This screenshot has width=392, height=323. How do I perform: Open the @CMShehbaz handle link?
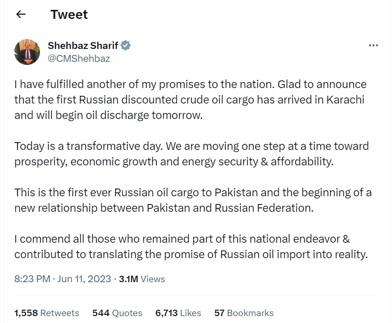pos(79,59)
